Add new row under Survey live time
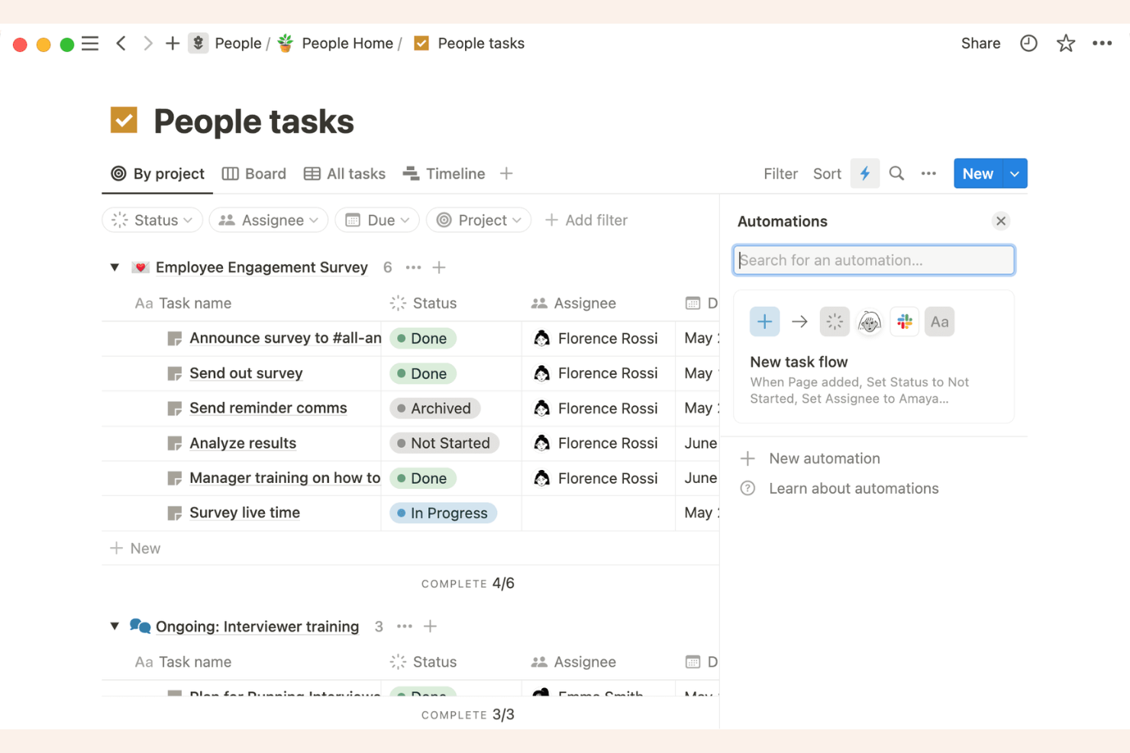Image resolution: width=1130 pixels, height=753 pixels. click(135, 549)
